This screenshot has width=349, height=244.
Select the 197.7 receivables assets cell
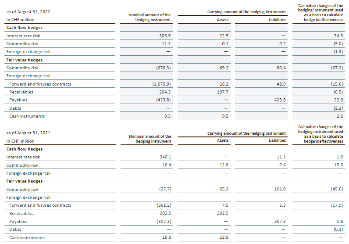pos(223,92)
